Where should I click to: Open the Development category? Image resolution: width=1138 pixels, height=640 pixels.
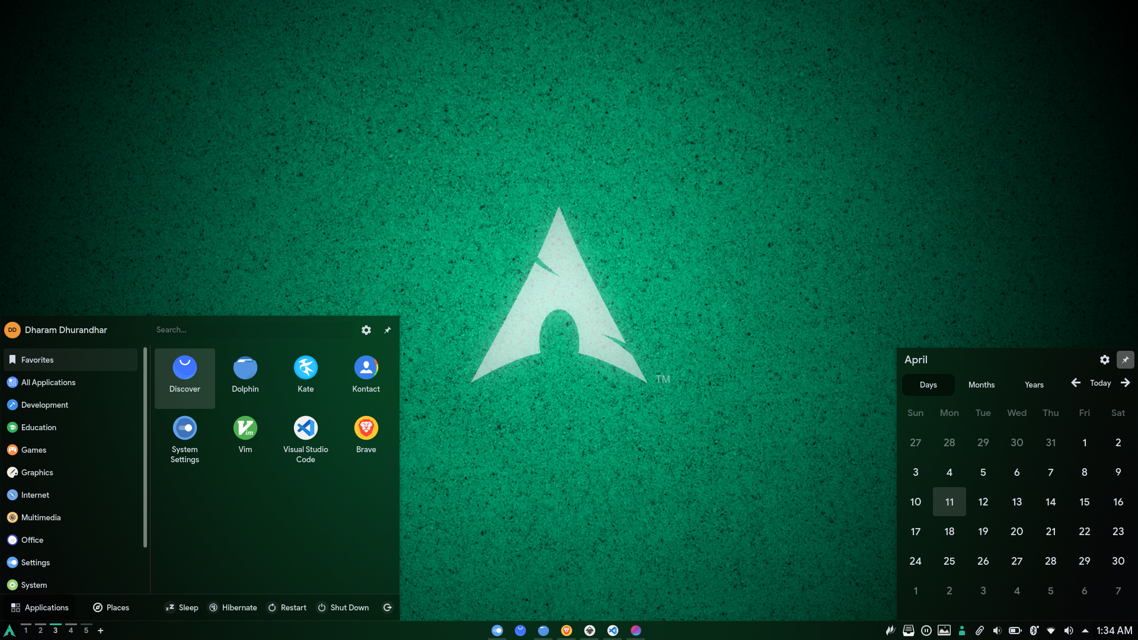pos(44,405)
